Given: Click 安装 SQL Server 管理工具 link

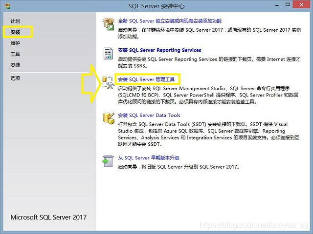Looking at the screenshot, I should 146,79.
